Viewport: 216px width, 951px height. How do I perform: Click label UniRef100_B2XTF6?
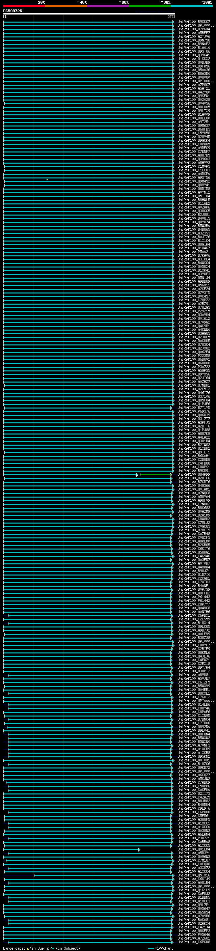193,478
